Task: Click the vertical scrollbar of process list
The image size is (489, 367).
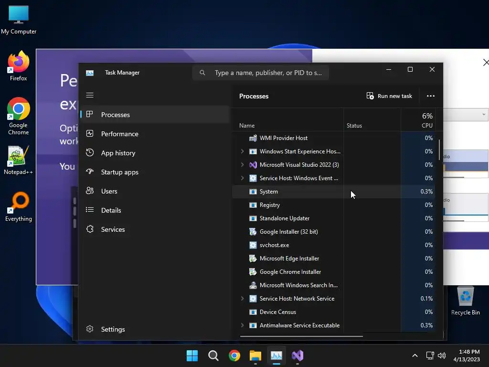Action: pos(439,150)
